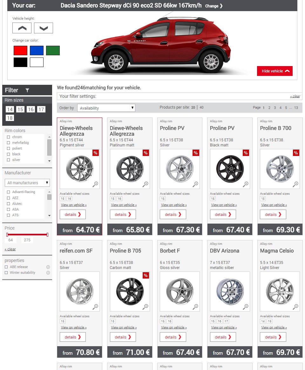305x370 pixels.
Task: Filter by rim size 18
Action: (10, 118)
